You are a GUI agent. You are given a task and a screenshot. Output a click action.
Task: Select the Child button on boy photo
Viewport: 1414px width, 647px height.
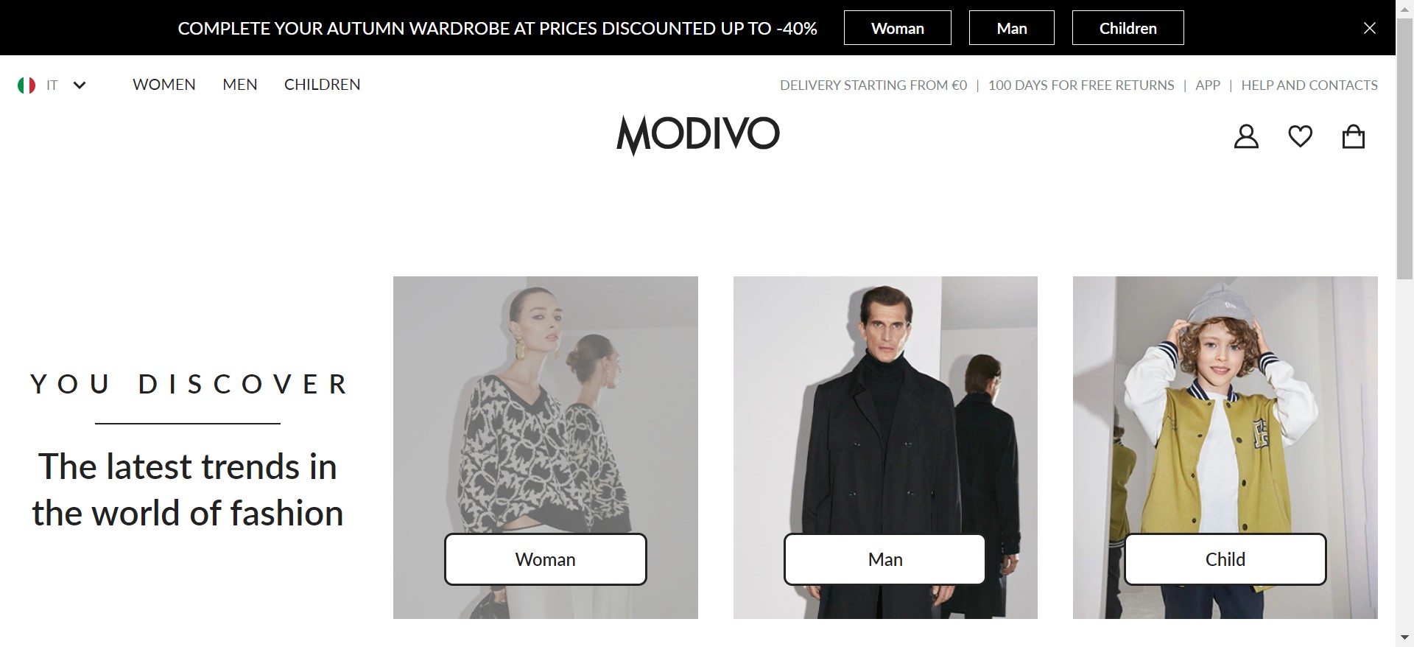coord(1225,559)
